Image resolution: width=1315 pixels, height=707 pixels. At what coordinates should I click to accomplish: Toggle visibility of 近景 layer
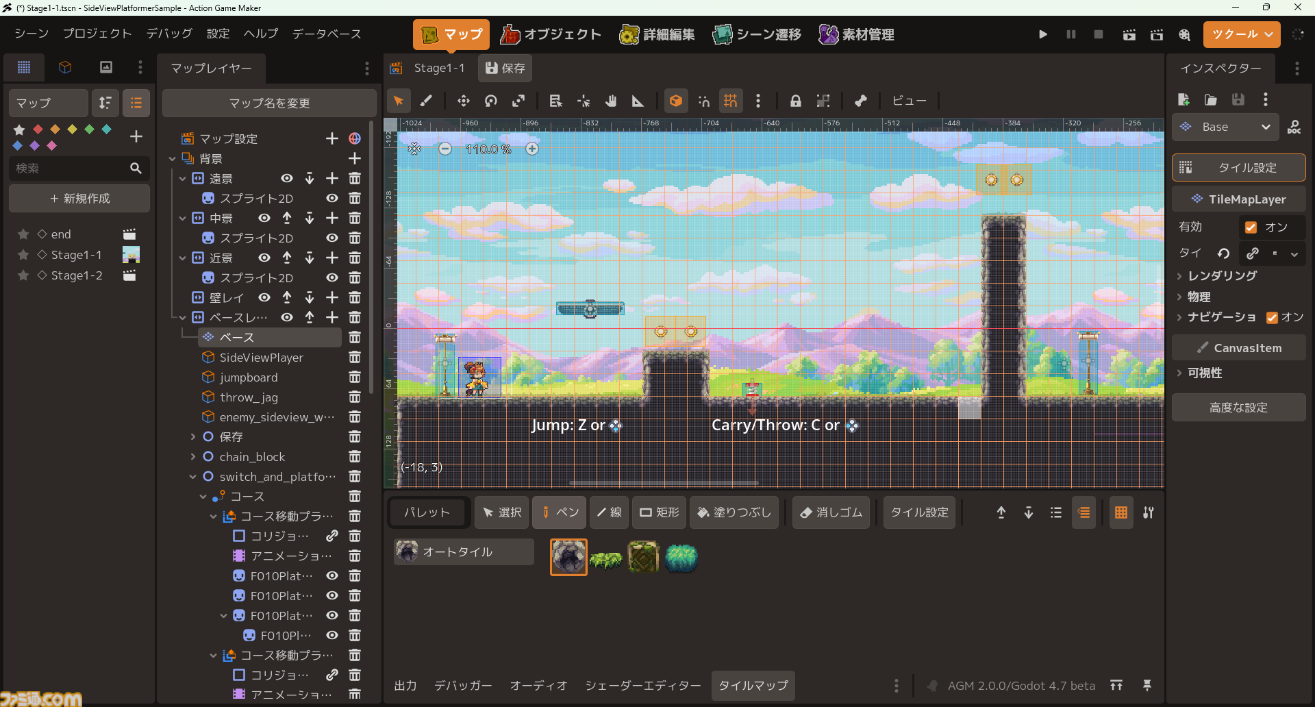click(x=264, y=258)
